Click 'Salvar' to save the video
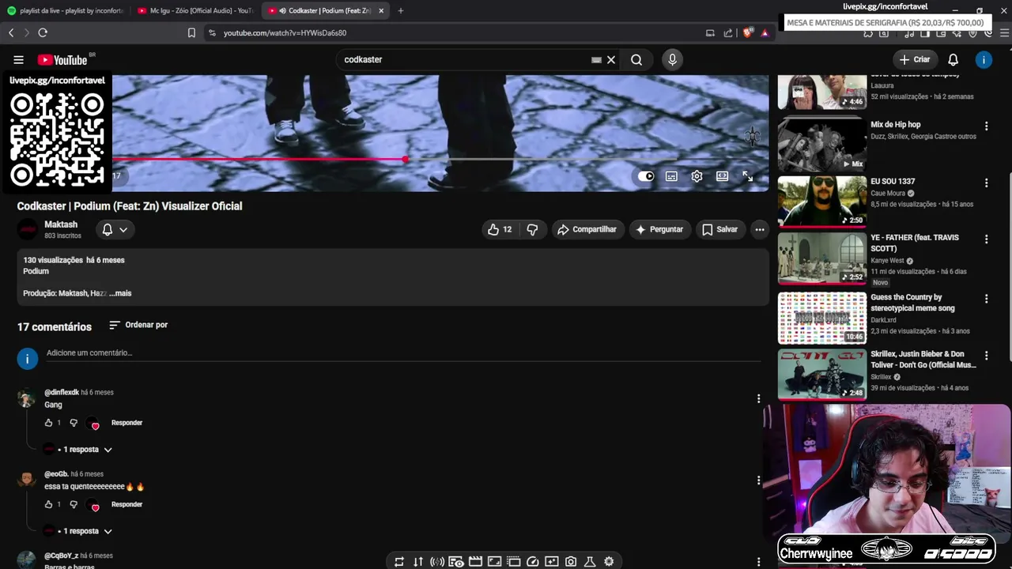Screen dimensions: 1012x569 719,230
